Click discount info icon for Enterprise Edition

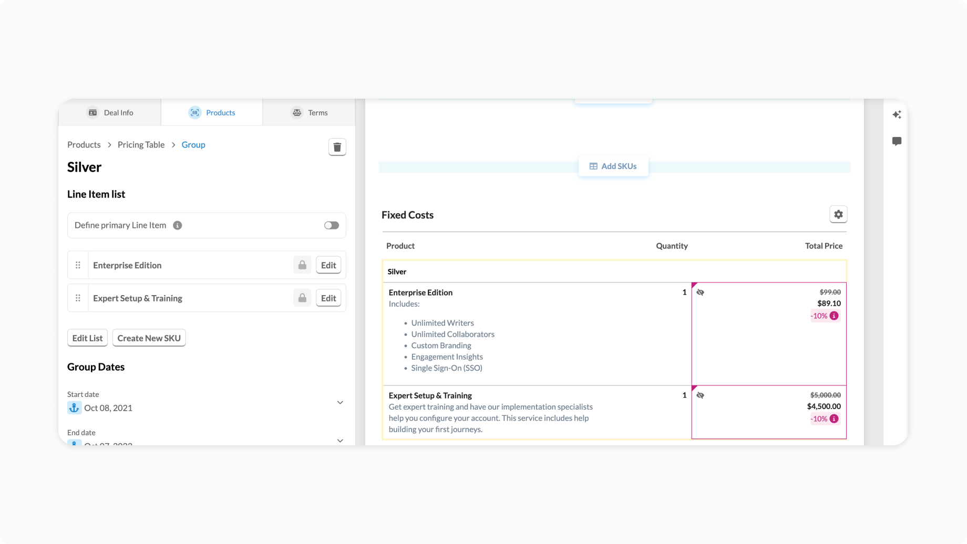834,316
